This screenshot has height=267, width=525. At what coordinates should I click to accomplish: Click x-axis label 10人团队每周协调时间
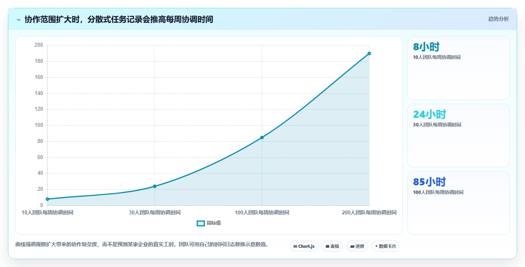(x=48, y=212)
